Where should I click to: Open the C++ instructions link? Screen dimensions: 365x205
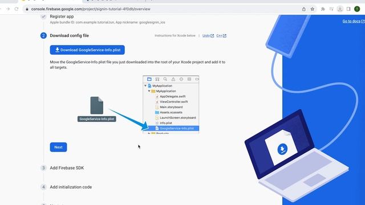(x=221, y=35)
